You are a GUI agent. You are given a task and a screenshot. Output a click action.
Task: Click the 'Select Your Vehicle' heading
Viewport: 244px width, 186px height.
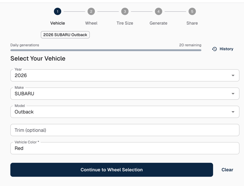tap(38, 58)
